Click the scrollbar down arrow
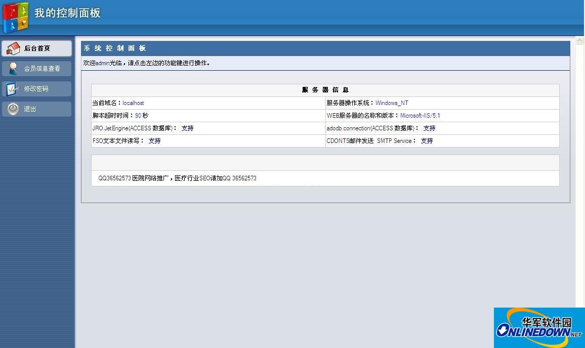 [x=580, y=344]
